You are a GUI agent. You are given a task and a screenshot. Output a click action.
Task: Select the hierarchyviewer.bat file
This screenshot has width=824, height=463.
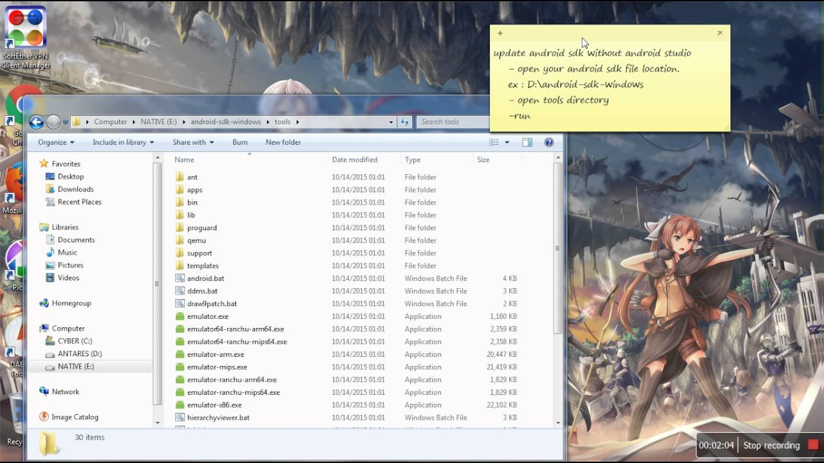218,417
